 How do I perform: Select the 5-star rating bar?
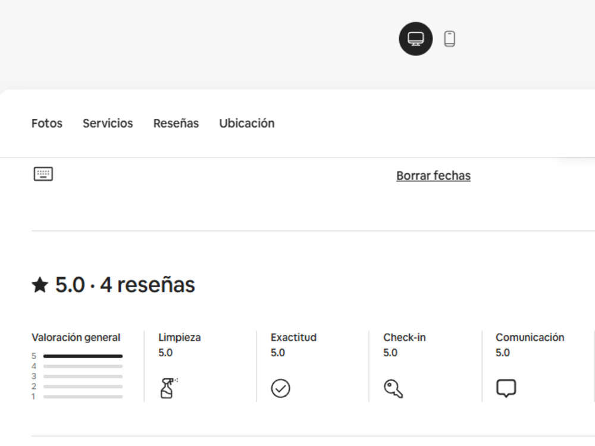click(83, 356)
